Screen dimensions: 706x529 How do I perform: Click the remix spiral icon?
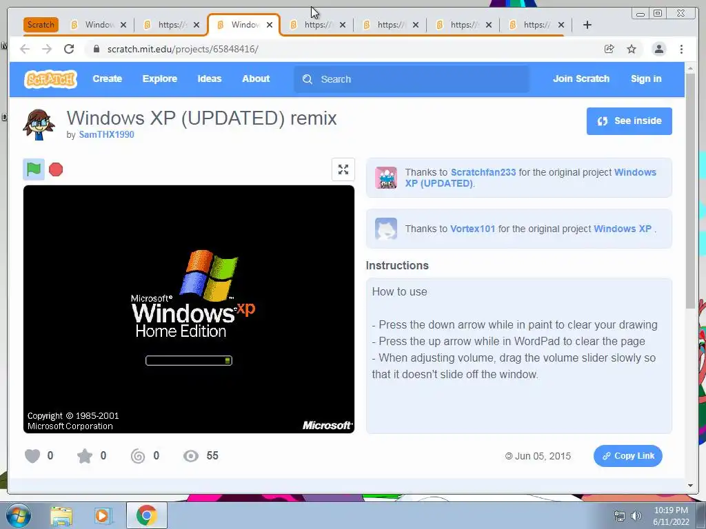138,456
